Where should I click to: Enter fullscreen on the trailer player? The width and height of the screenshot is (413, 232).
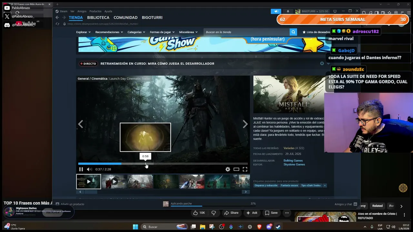click(245, 169)
